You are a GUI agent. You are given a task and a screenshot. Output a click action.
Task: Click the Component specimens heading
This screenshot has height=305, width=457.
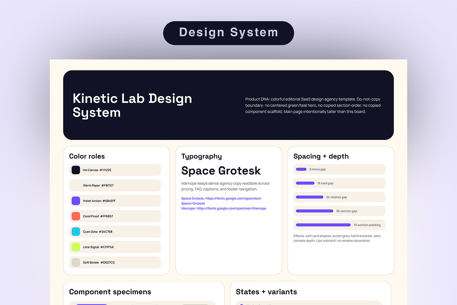[x=110, y=292]
